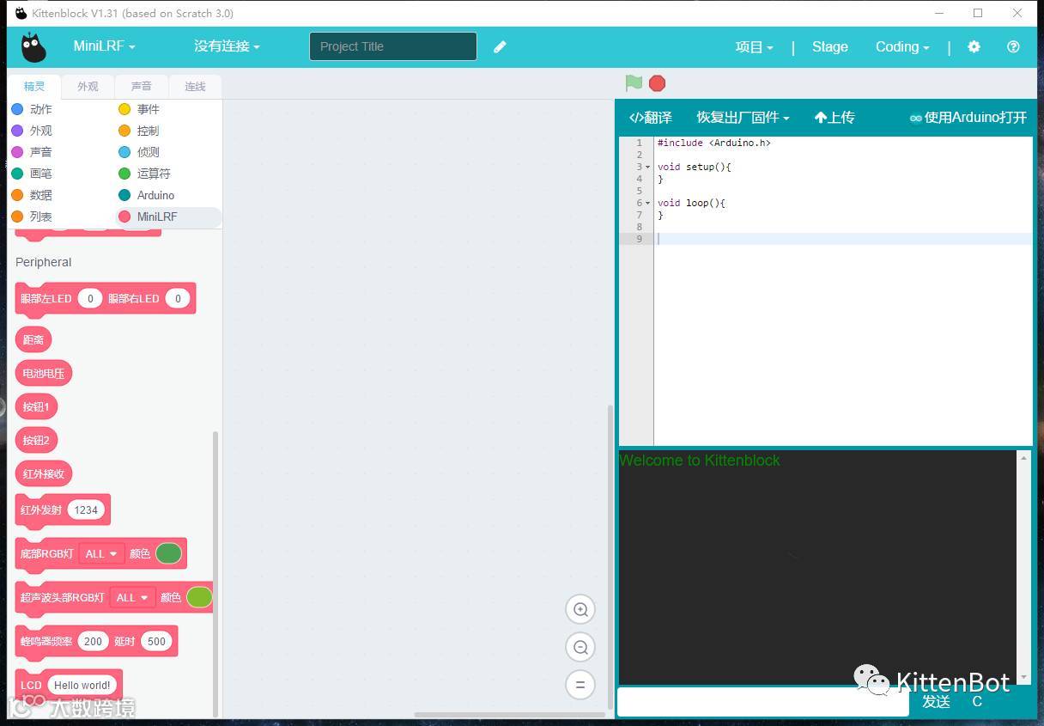
Task: Pick color swatch in 超声波头部RGB灯 block
Action: click(x=199, y=597)
